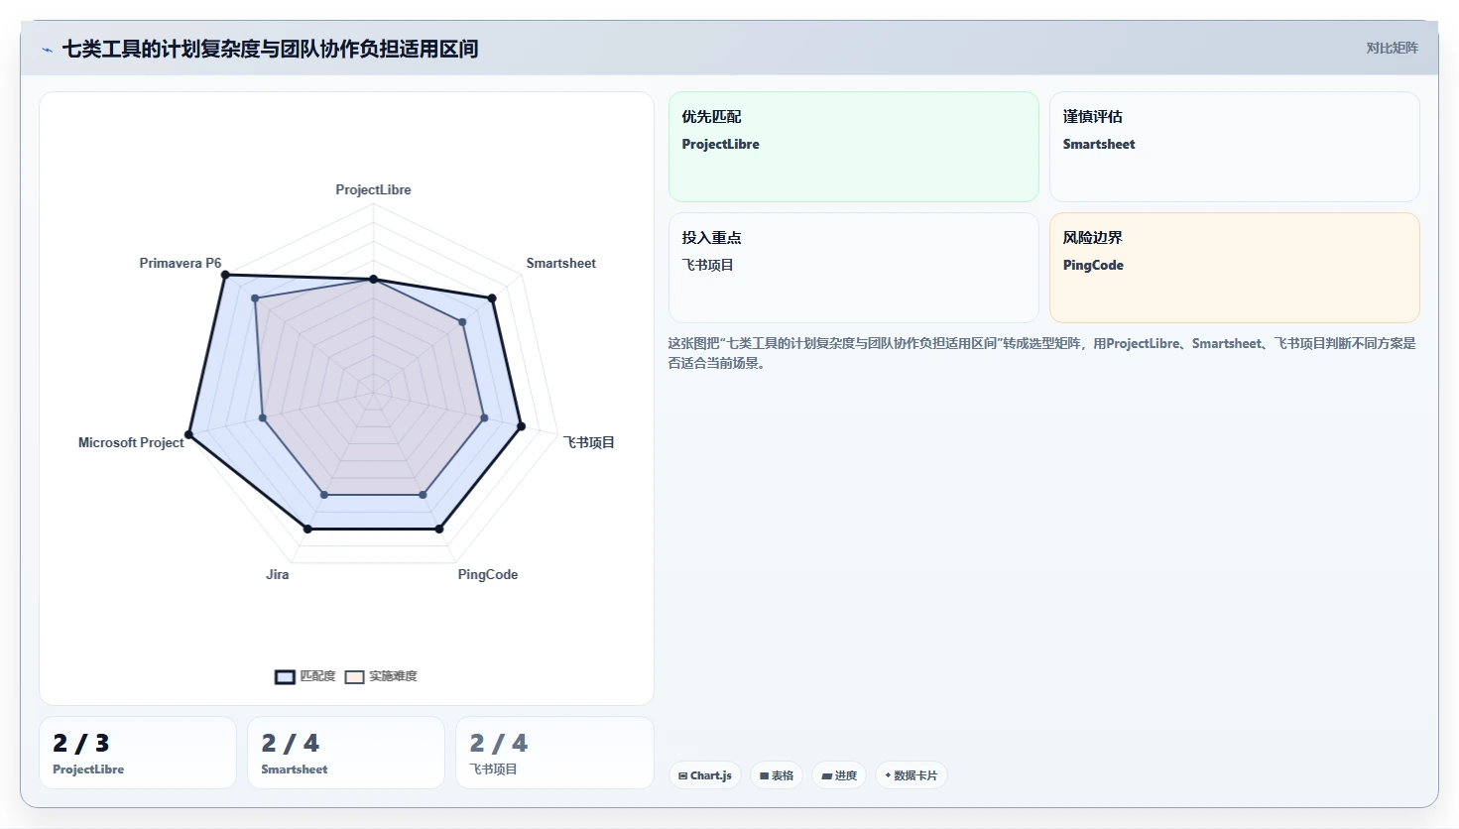Open the 投入重点 飞书项目 card
This screenshot has width=1459, height=829.
click(854, 268)
